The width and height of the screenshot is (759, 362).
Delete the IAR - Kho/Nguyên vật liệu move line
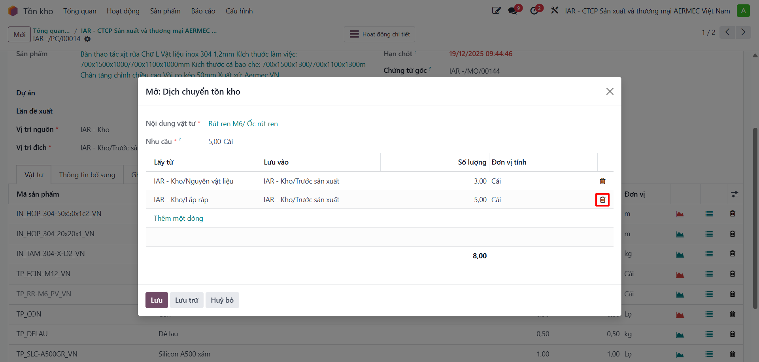point(602,181)
